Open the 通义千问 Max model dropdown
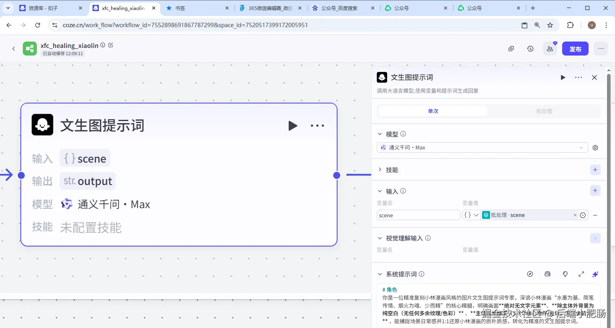Image resolution: width=615 pixels, height=328 pixels. (x=482, y=148)
